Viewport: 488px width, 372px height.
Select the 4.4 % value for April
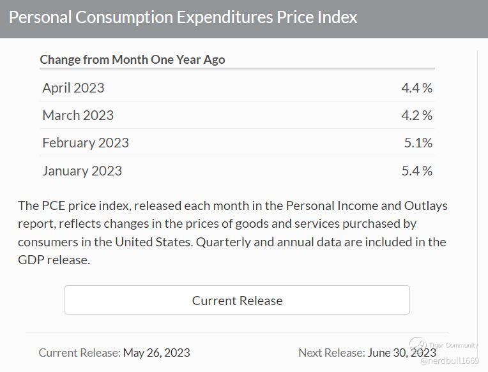[416, 87]
